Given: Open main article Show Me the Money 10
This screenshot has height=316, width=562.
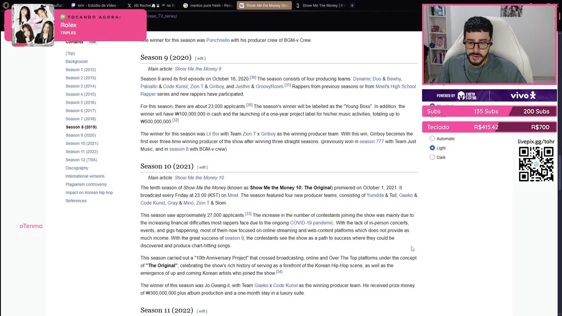Looking at the screenshot, I should click(199, 178).
